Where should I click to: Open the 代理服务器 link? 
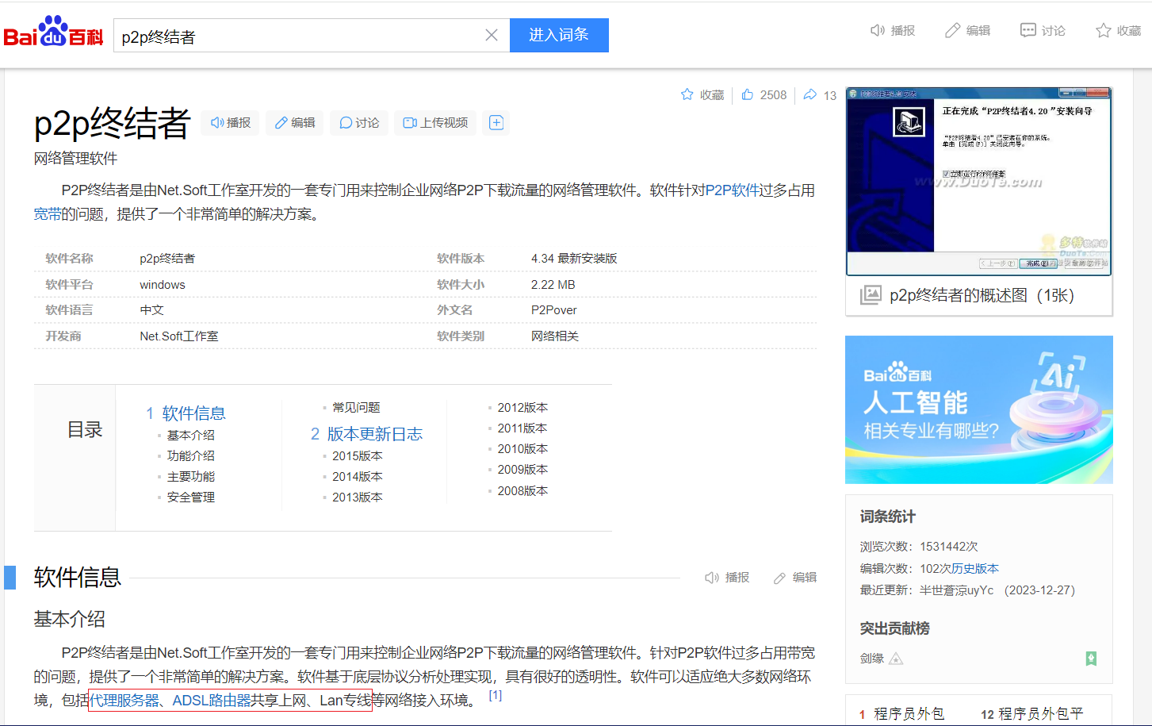124,701
